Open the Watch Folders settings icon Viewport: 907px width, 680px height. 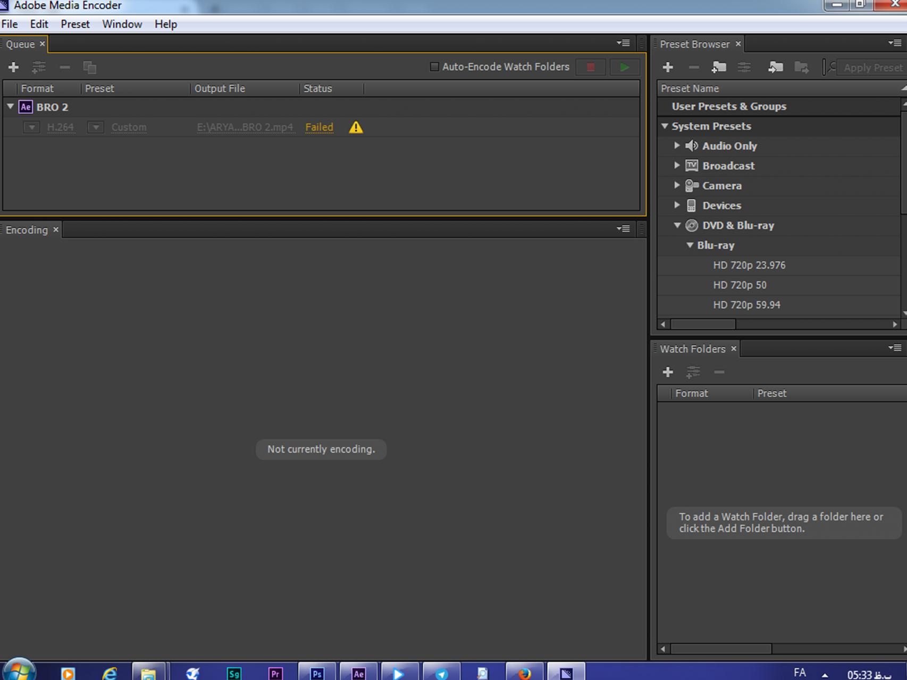pyautogui.click(x=693, y=372)
